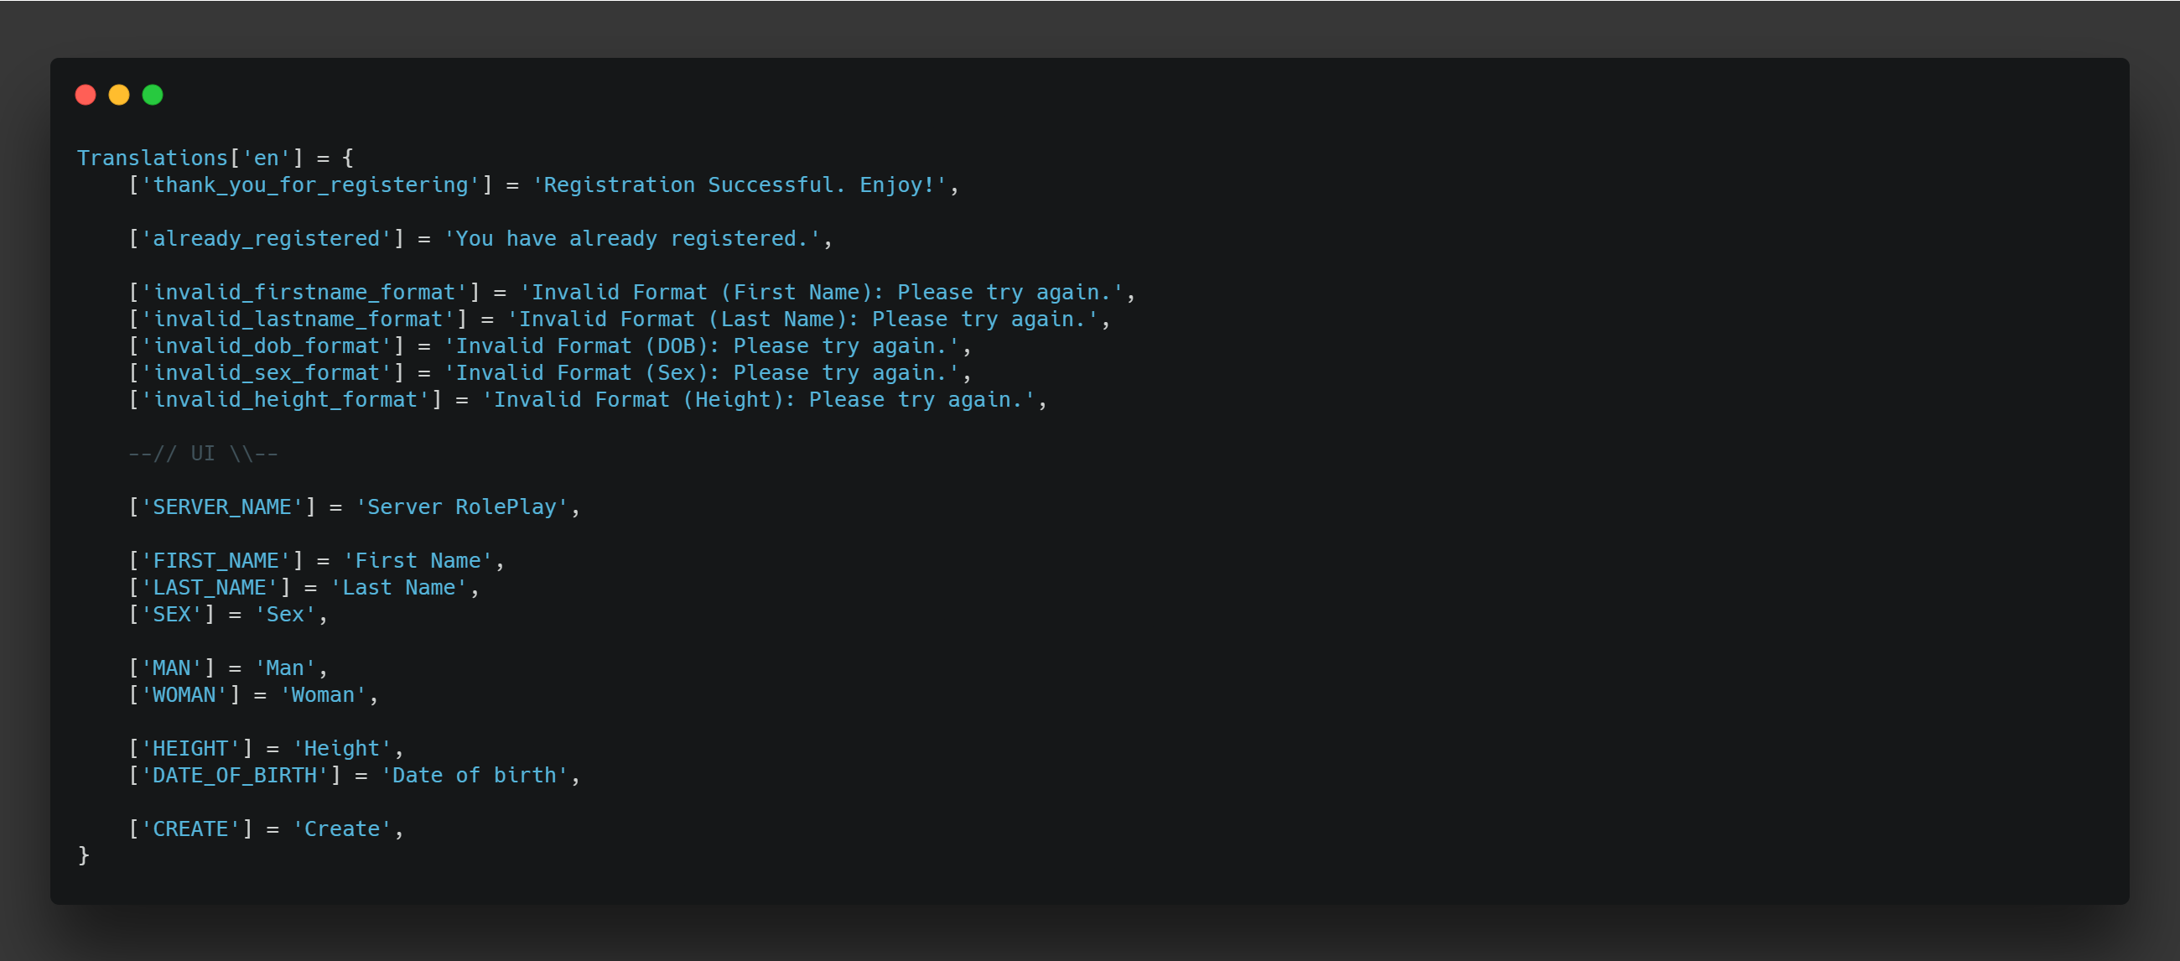Click the 'Woman' string value
This screenshot has height=961, width=2180.
point(323,695)
